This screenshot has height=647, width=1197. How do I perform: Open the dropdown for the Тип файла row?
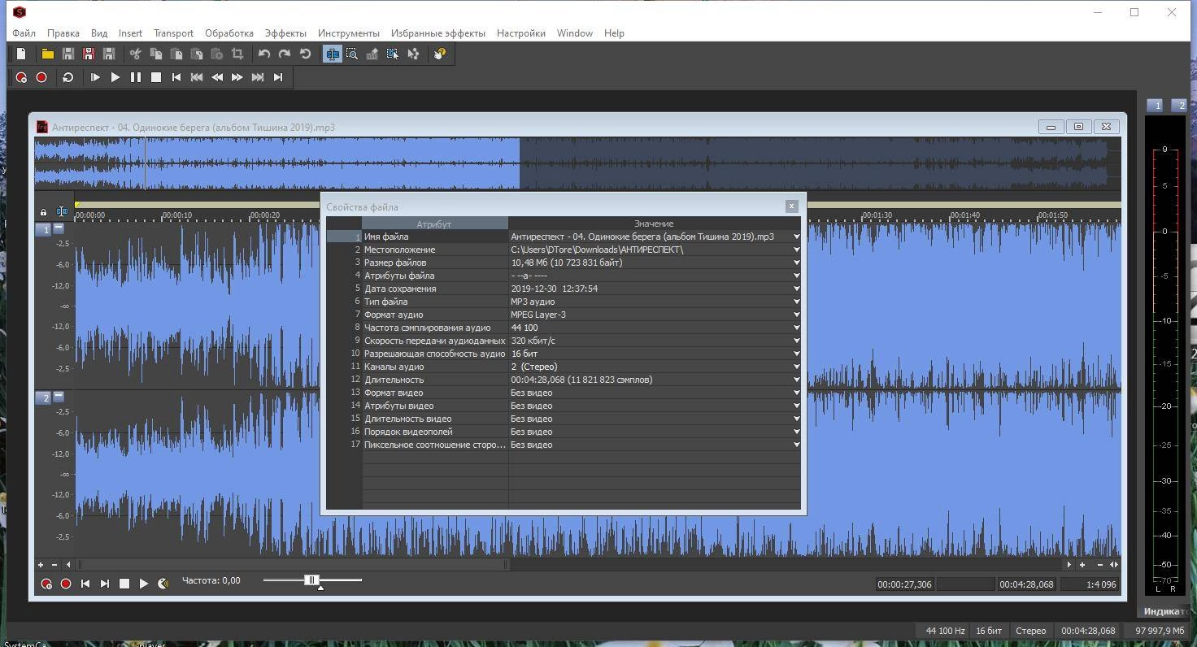tap(796, 302)
